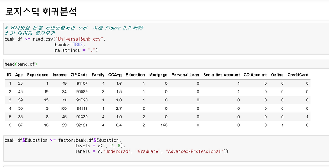Viewport: 329px width, 167px height.
Task: Click the Income column header
Action: pos(59,75)
